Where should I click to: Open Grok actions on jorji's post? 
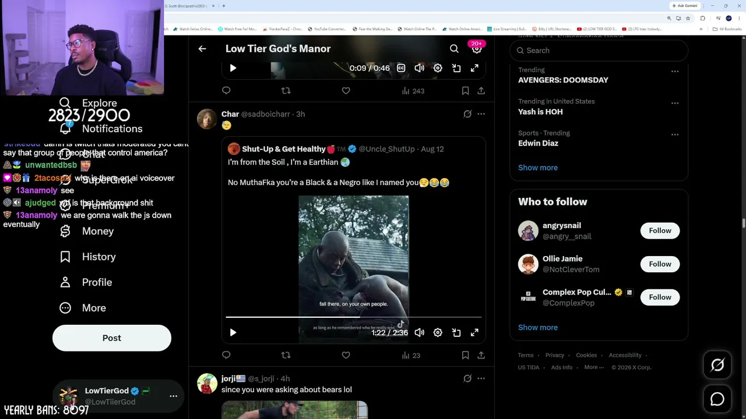[467, 378]
